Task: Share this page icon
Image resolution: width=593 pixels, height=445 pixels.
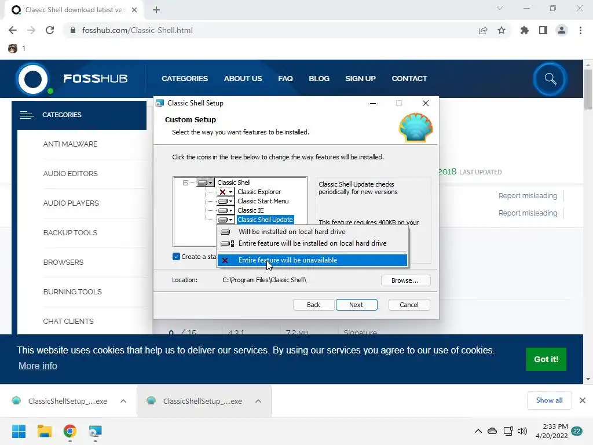Action: coord(482,30)
